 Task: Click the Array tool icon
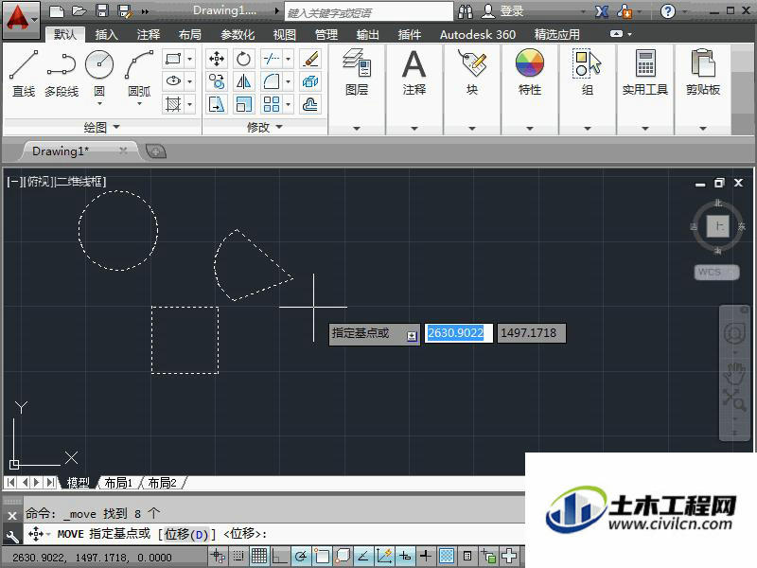(271, 104)
